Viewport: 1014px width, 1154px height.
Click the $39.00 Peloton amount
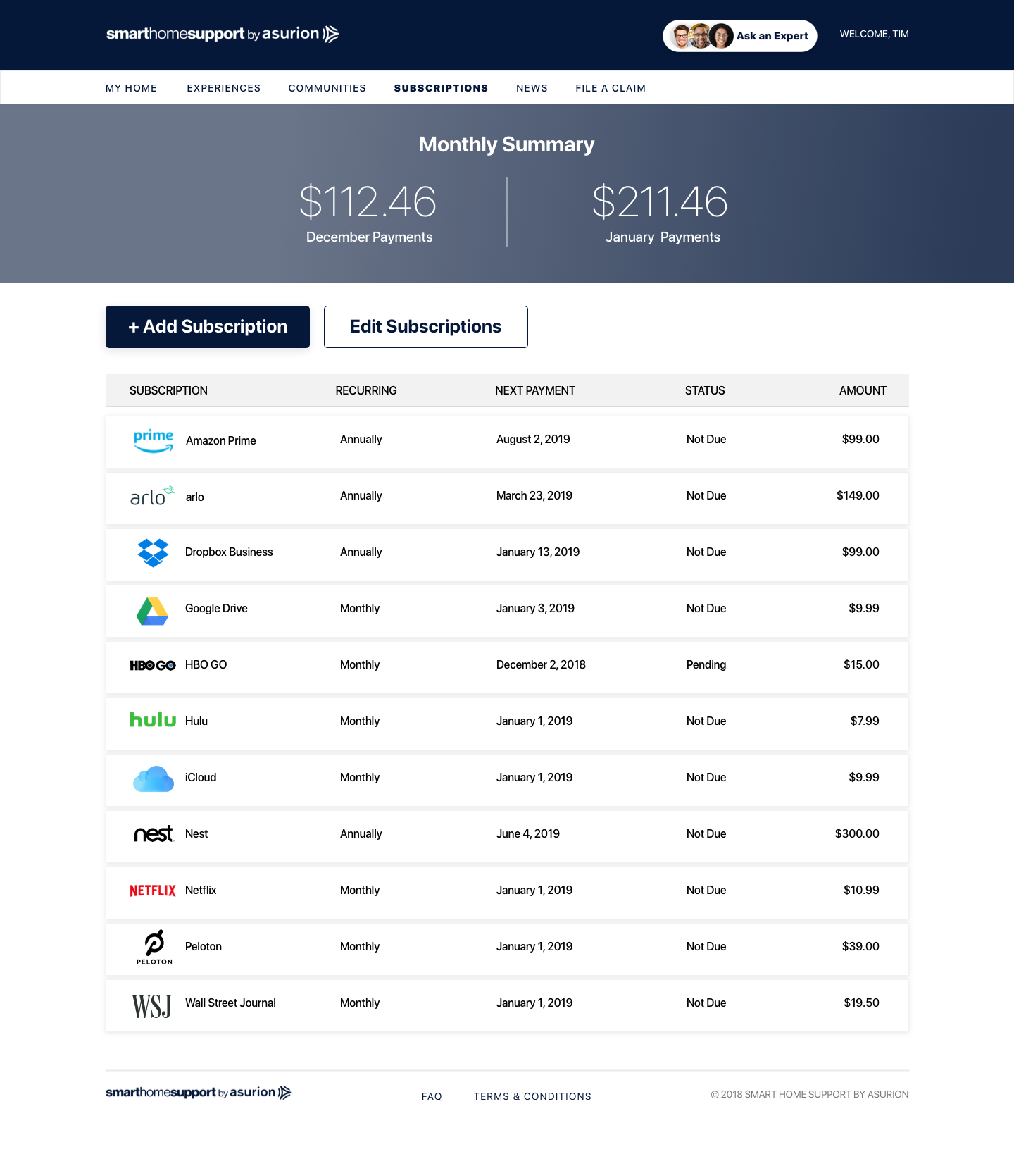pyautogui.click(x=860, y=946)
